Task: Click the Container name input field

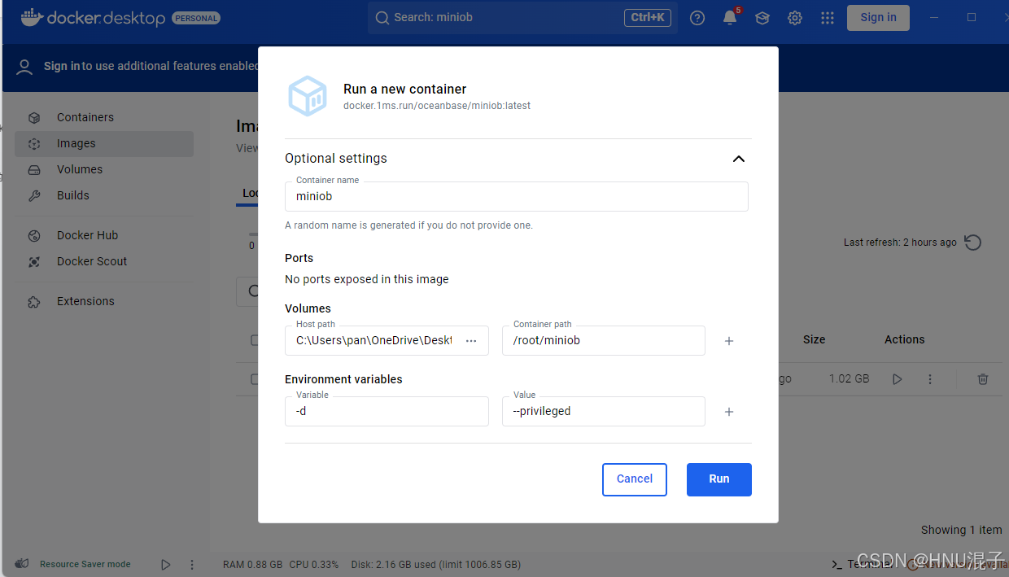Action: [x=516, y=196]
